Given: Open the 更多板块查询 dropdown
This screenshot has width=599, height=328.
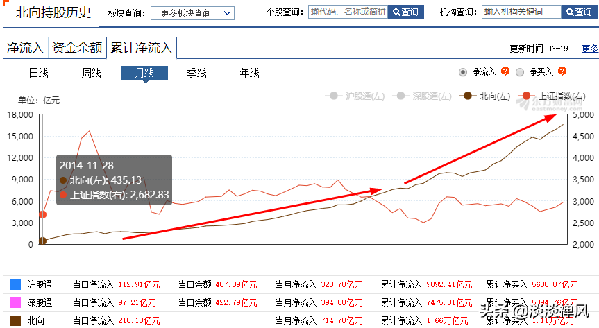Looking at the screenshot, I should 192,13.
